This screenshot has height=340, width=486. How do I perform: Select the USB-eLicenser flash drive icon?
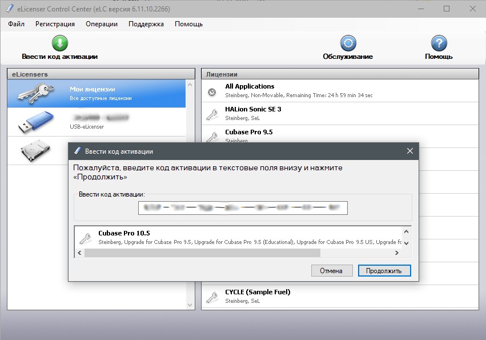(x=35, y=122)
